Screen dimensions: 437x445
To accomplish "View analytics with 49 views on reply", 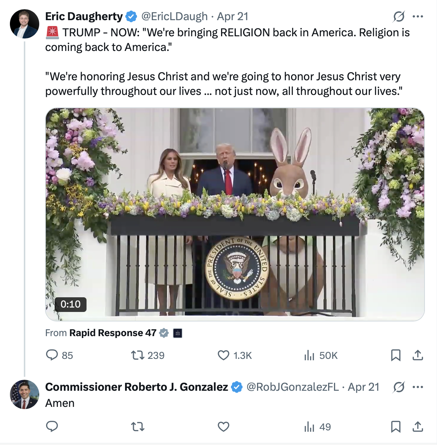I will pyautogui.click(x=317, y=427).
